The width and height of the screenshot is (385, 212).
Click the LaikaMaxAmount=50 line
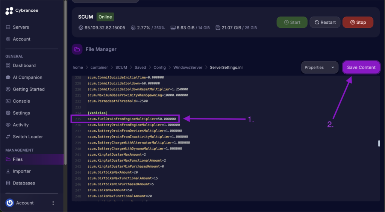(x=110, y=190)
